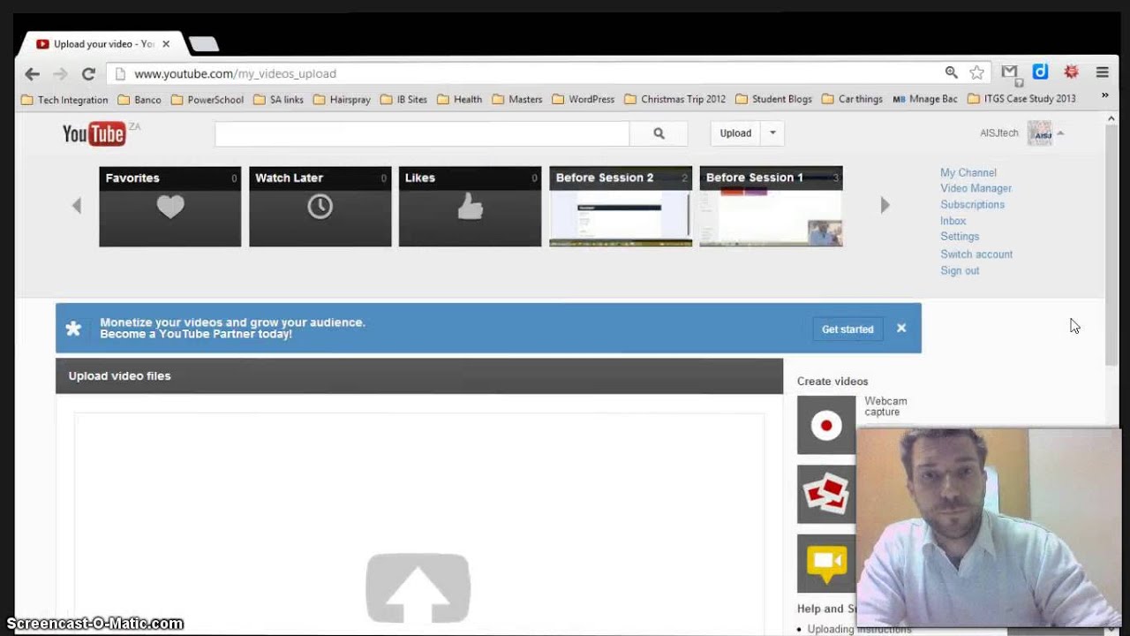
Task: Show more bookmarks with the chevron
Action: (1104, 96)
